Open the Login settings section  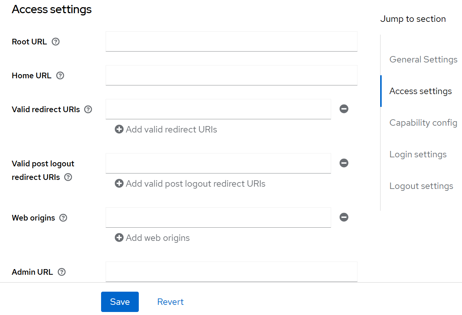(418, 154)
